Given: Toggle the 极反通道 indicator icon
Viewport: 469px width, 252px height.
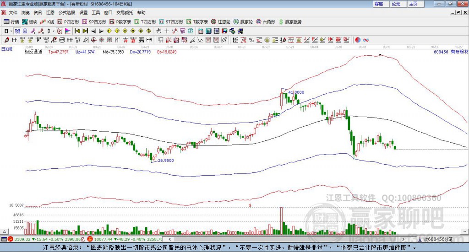Looking at the screenshot, I should [60, 31].
